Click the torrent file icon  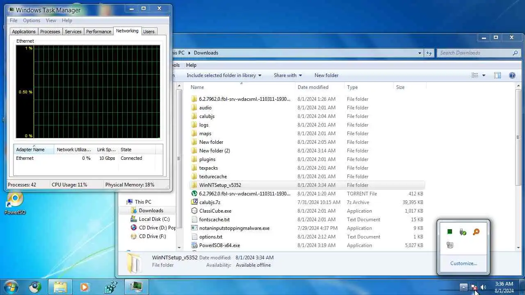tap(194, 194)
